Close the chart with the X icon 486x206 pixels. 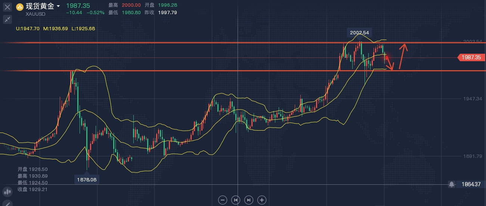tap(7, 7)
